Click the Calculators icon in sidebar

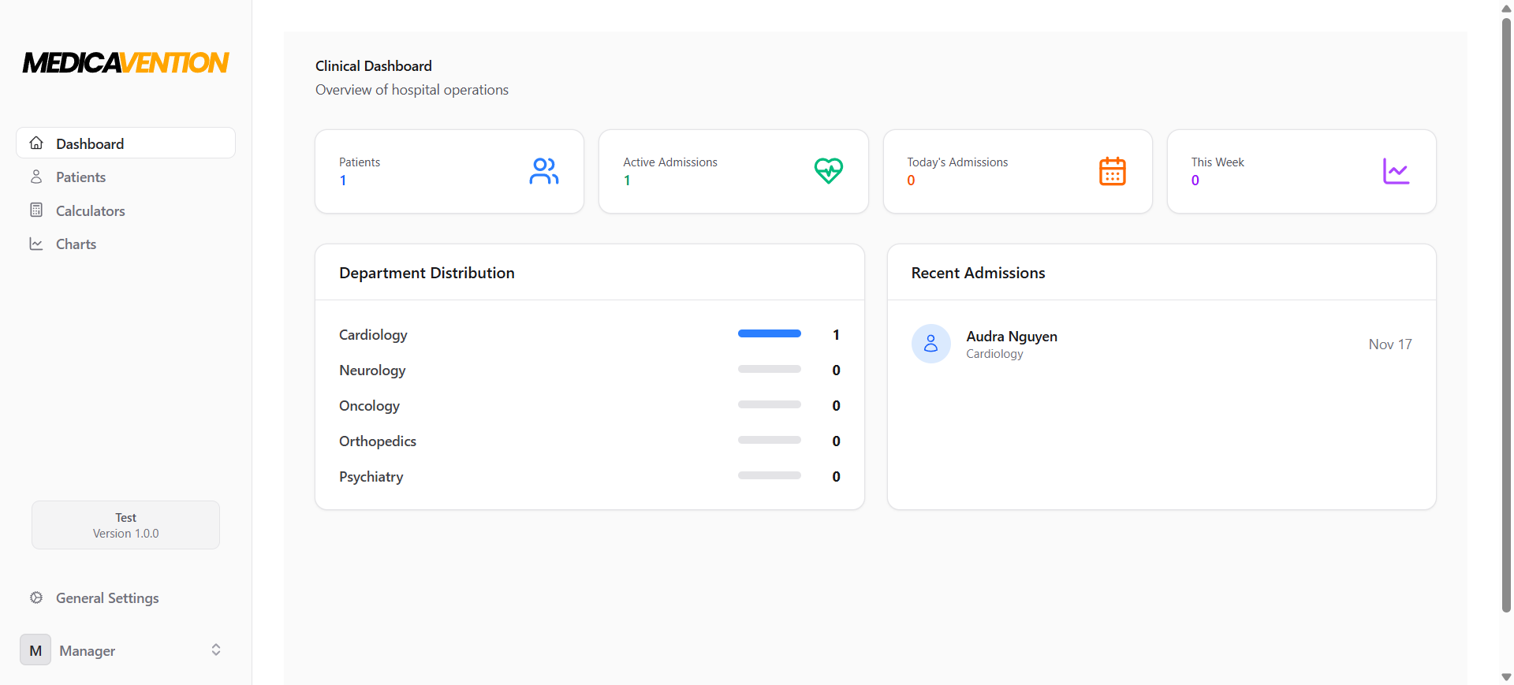tap(36, 210)
